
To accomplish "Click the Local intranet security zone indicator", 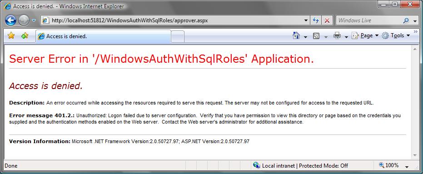I will pyautogui.click(x=300, y=165).
